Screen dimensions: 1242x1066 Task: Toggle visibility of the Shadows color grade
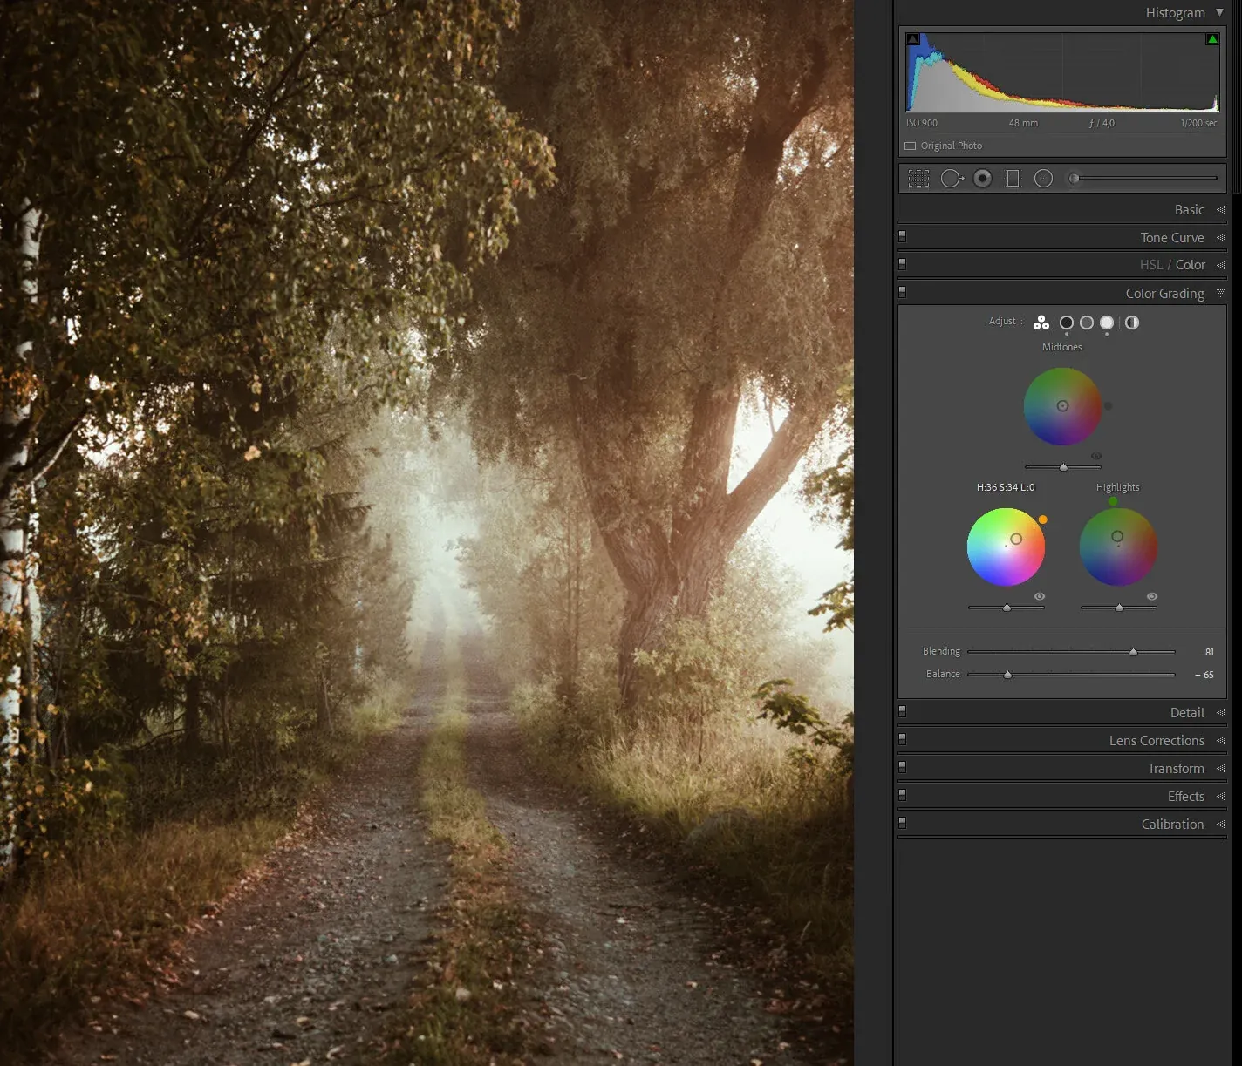point(1040,596)
